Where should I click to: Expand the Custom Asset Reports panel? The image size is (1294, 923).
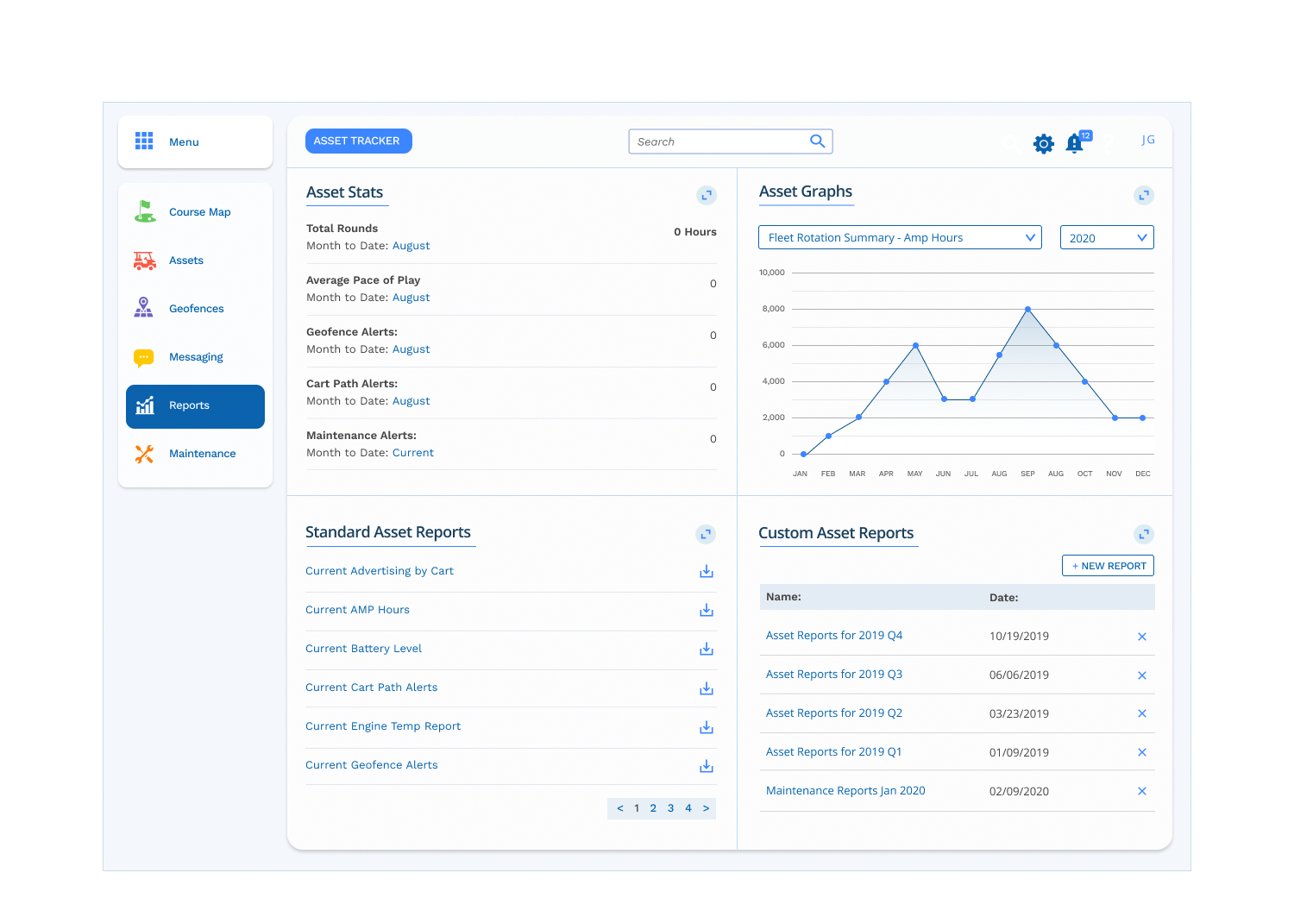(x=1143, y=534)
